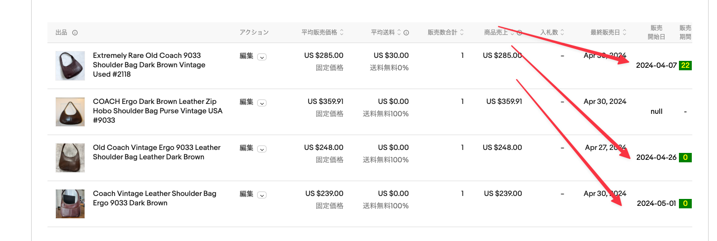Image resolution: width=717 pixels, height=241 pixels.
Task: Open thumbnail of Coach Vintage Leather Shoulder Bag
Action: [x=70, y=204]
